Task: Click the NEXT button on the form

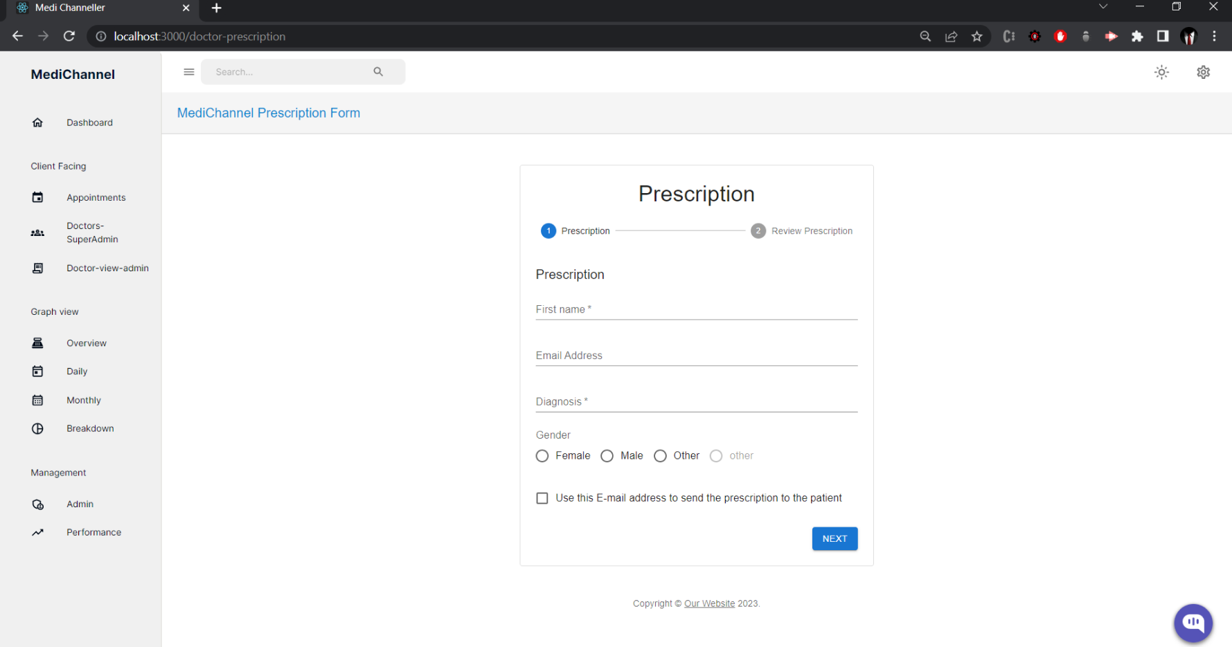Action: click(x=834, y=538)
